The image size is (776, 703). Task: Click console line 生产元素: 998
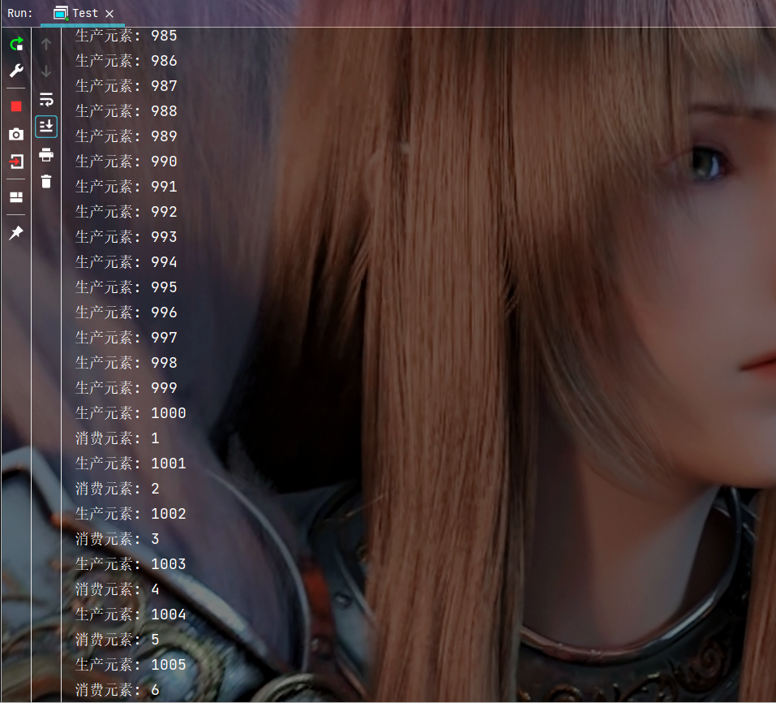coord(126,363)
